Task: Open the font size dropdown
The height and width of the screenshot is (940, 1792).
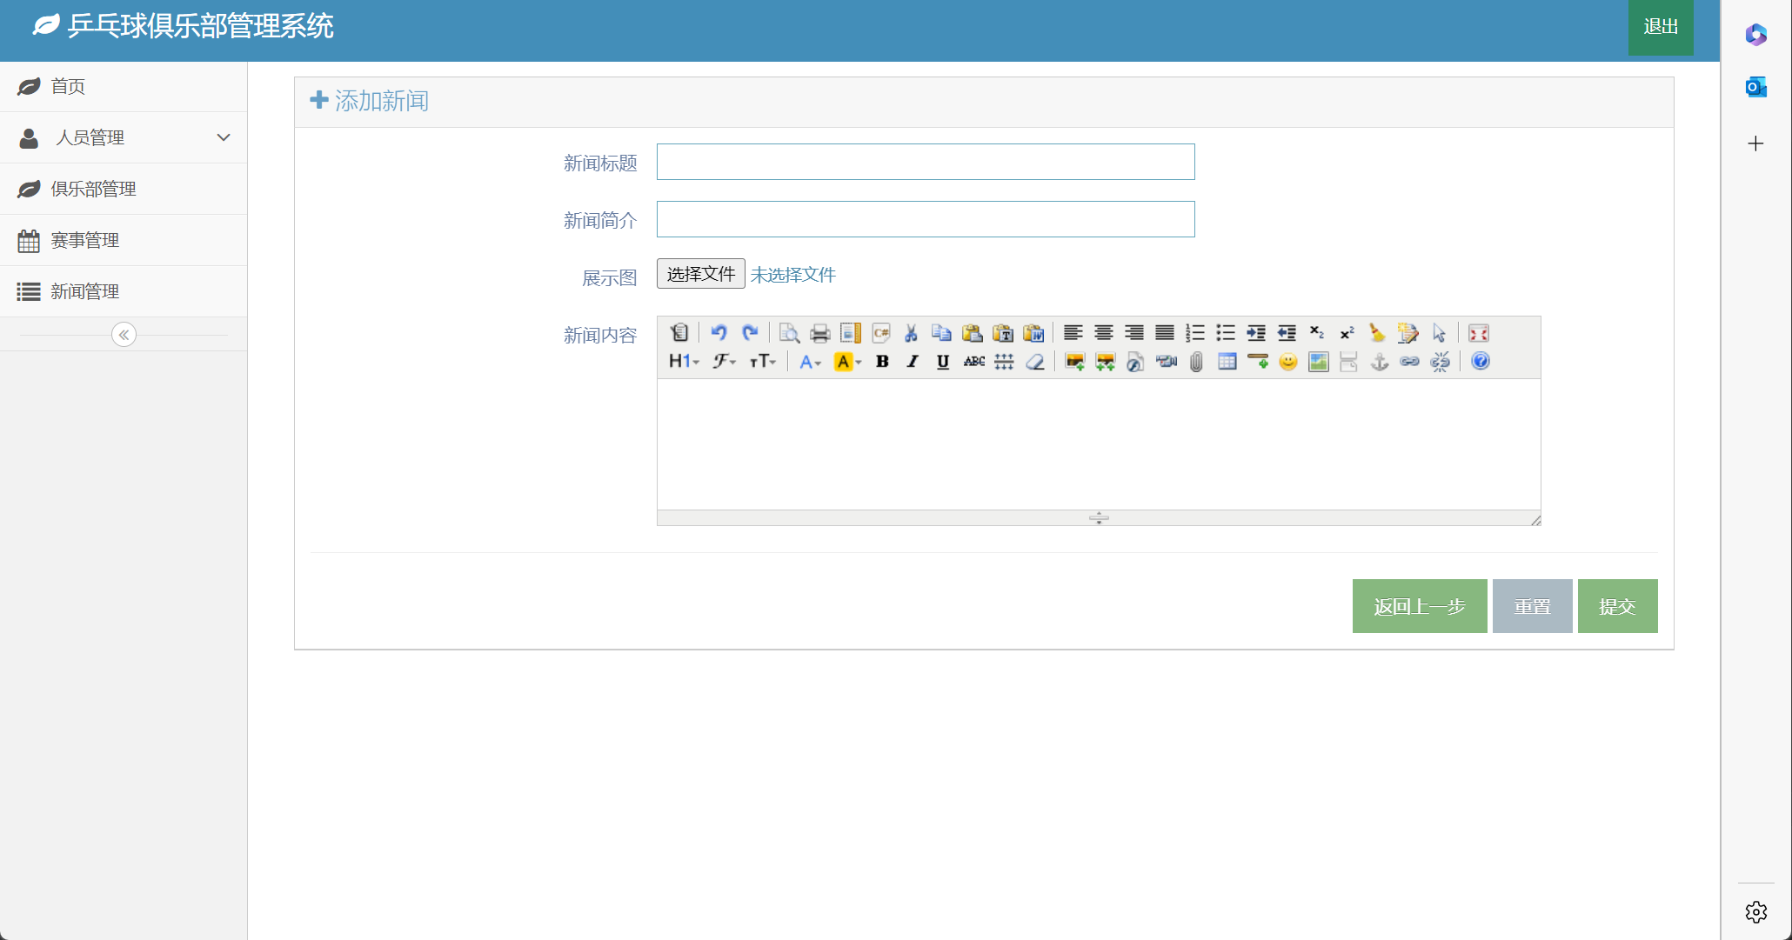Action: point(762,362)
